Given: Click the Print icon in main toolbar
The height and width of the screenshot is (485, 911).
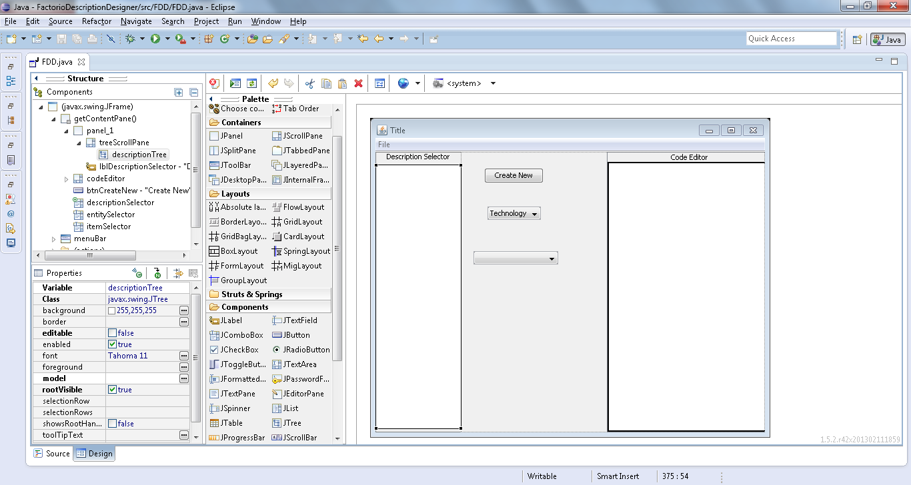Looking at the screenshot, I should 92,39.
